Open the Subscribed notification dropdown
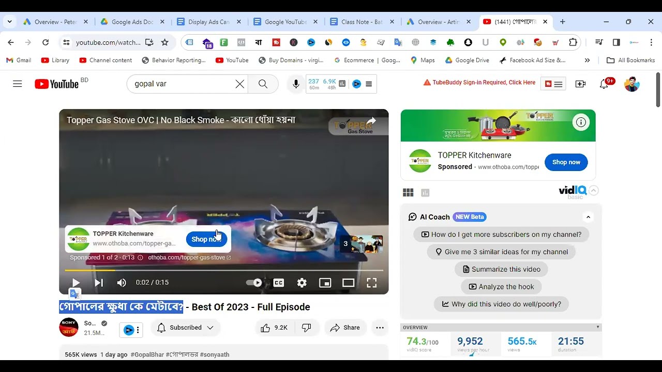 (185, 328)
